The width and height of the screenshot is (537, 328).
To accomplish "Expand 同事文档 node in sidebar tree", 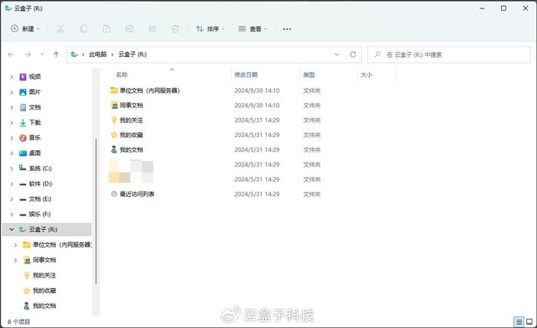I will [x=15, y=261].
